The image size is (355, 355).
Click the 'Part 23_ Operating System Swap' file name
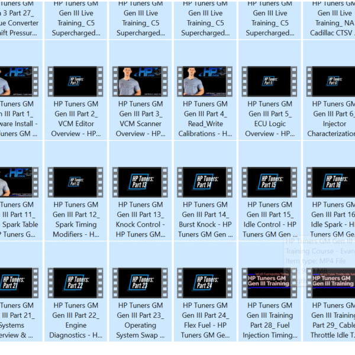[x=140, y=320]
